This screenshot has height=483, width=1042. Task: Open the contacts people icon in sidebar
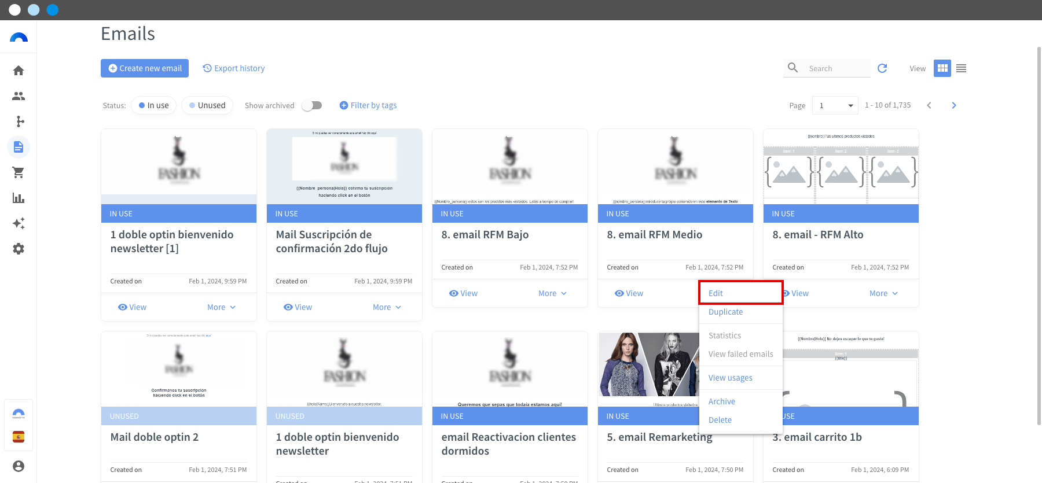tap(19, 96)
